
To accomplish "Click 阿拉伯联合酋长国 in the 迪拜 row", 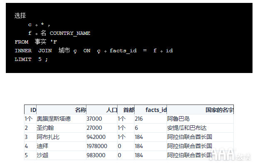I will pos(190,146).
